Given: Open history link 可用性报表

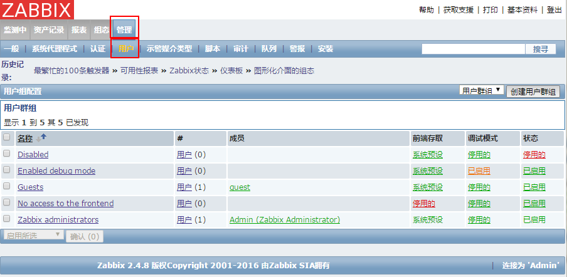Looking at the screenshot, I should coord(139,71).
